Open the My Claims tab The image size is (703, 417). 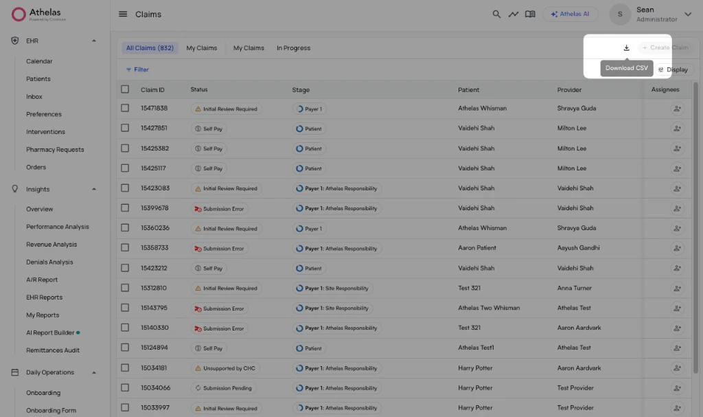(x=202, y=48)
